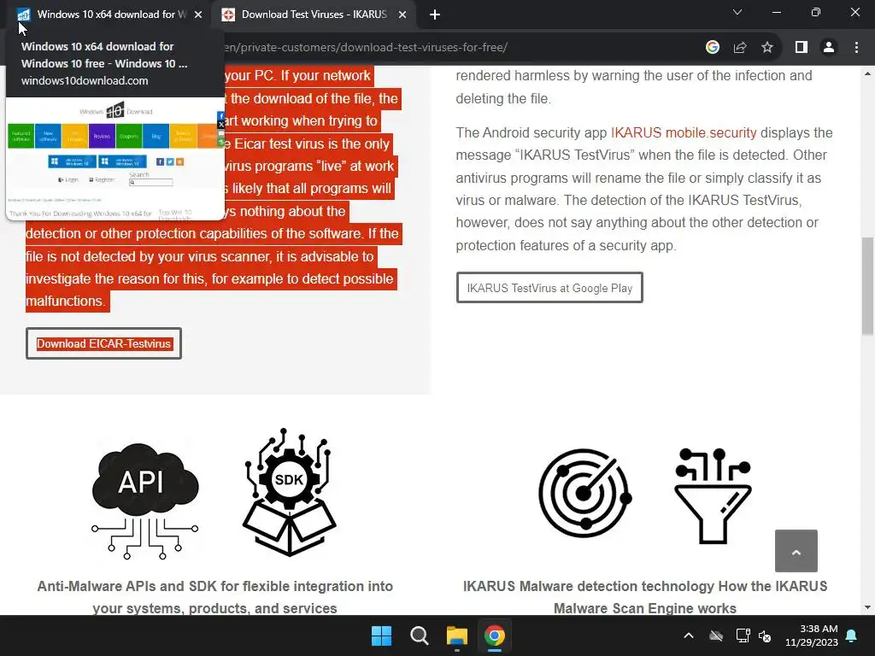875x656 pixels.
Task: Follow the IKARUS mobile.security link
Action: (x=684, y=132)
